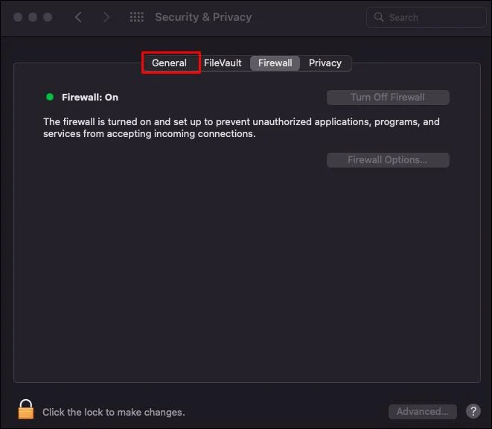
Task: Click the Security & Privacy window title
Action: click(203, 17)
